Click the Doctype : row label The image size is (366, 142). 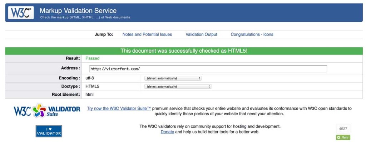tap(70, 86)
